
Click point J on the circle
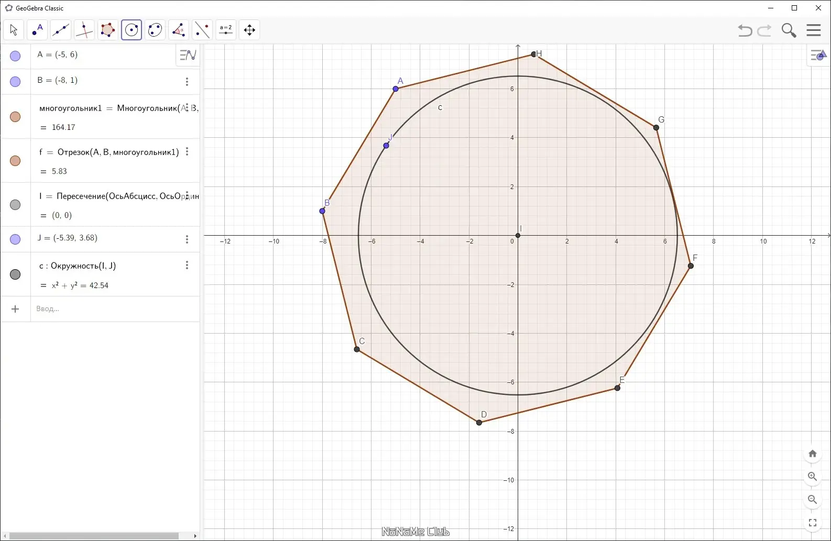(x=386, y=146)
